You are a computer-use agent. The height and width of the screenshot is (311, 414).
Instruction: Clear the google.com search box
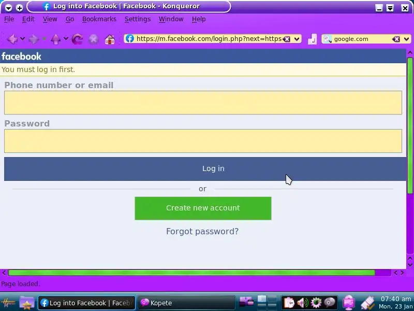tap(396, 39)
